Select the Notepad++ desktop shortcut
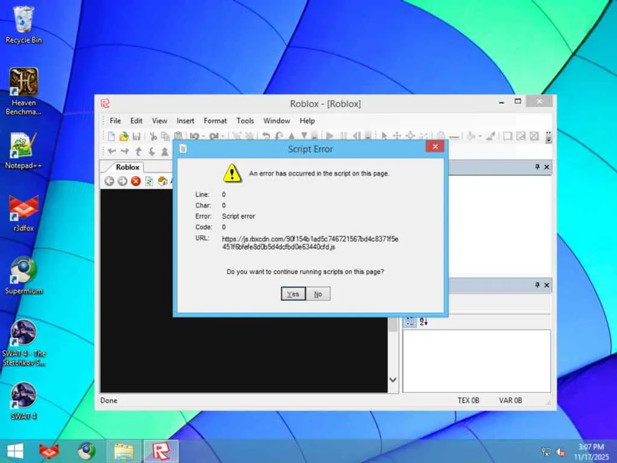The width and height of the screenshot is (617, 463). (x=23, y=150)
